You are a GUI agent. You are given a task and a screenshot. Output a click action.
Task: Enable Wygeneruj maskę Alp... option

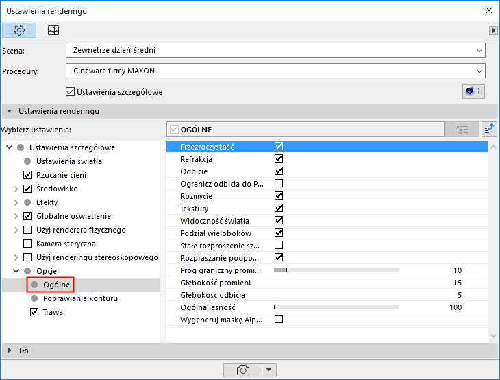click(279, 320)
